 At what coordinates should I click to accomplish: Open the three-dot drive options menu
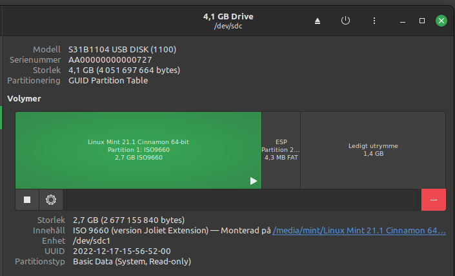click(374, 21)
